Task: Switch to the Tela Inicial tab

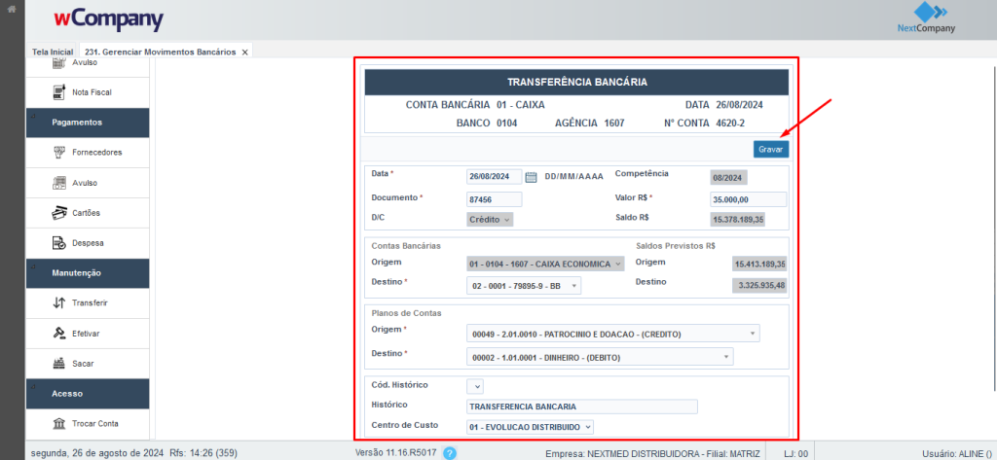Action: [x=53, y=52]
